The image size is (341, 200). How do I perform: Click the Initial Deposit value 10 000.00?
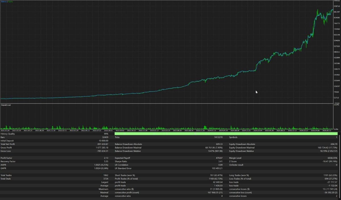[103, 141]
